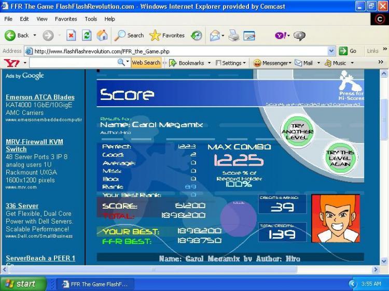Expand the Yahoo Y! button dropdown arrow
This screenshot has height=291, width=389.
click(289, 36)
